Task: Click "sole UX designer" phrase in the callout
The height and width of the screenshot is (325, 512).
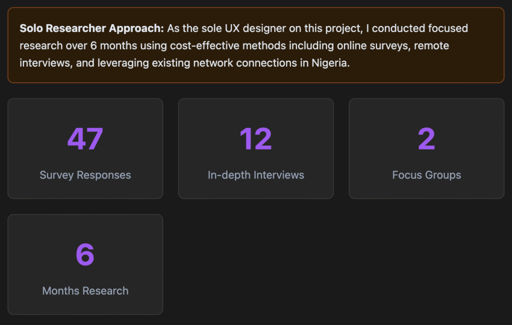Action: [229, 28]
